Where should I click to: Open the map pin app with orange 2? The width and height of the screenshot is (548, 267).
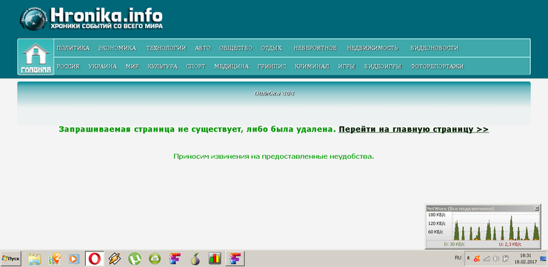55,259
